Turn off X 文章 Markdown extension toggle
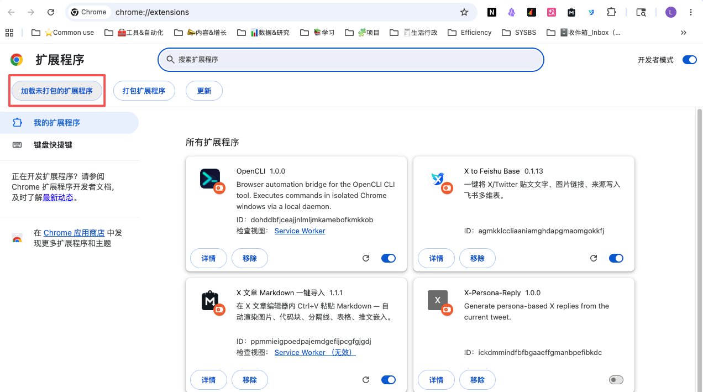The image size is (703, 392). (389, 380)
